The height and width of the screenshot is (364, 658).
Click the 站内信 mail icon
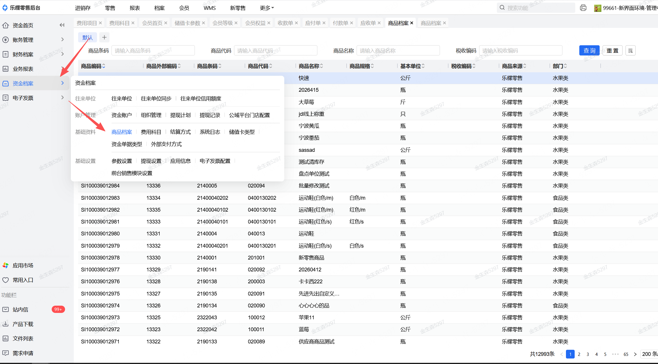coord(6,309)
